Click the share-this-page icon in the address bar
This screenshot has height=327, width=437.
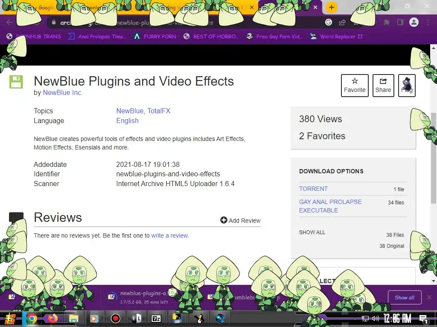pos(342,23)
